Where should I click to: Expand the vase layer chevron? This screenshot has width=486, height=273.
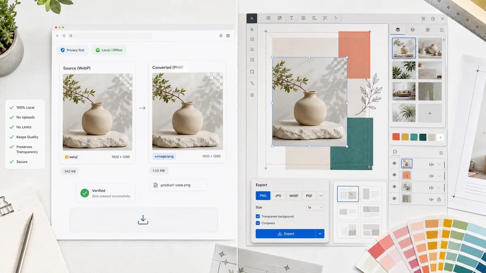pyautogui.click(x=439, y=164)
